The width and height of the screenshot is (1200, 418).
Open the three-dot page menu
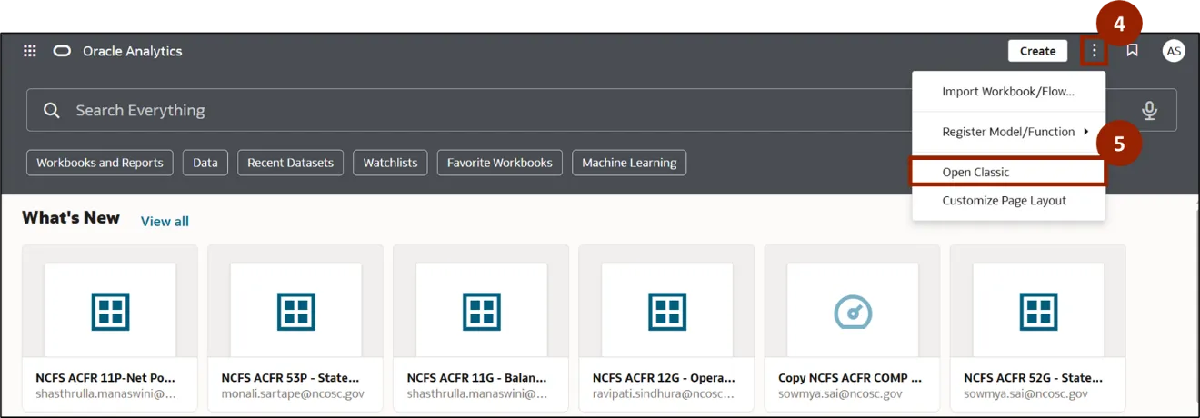pyautogui.click(x=1095, y=51)
